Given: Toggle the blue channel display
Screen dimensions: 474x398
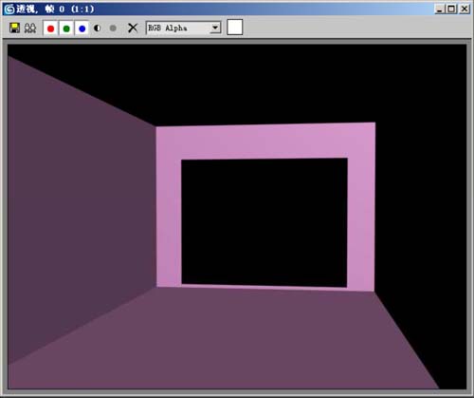Looking at the screenshot, I should (82, 28).
